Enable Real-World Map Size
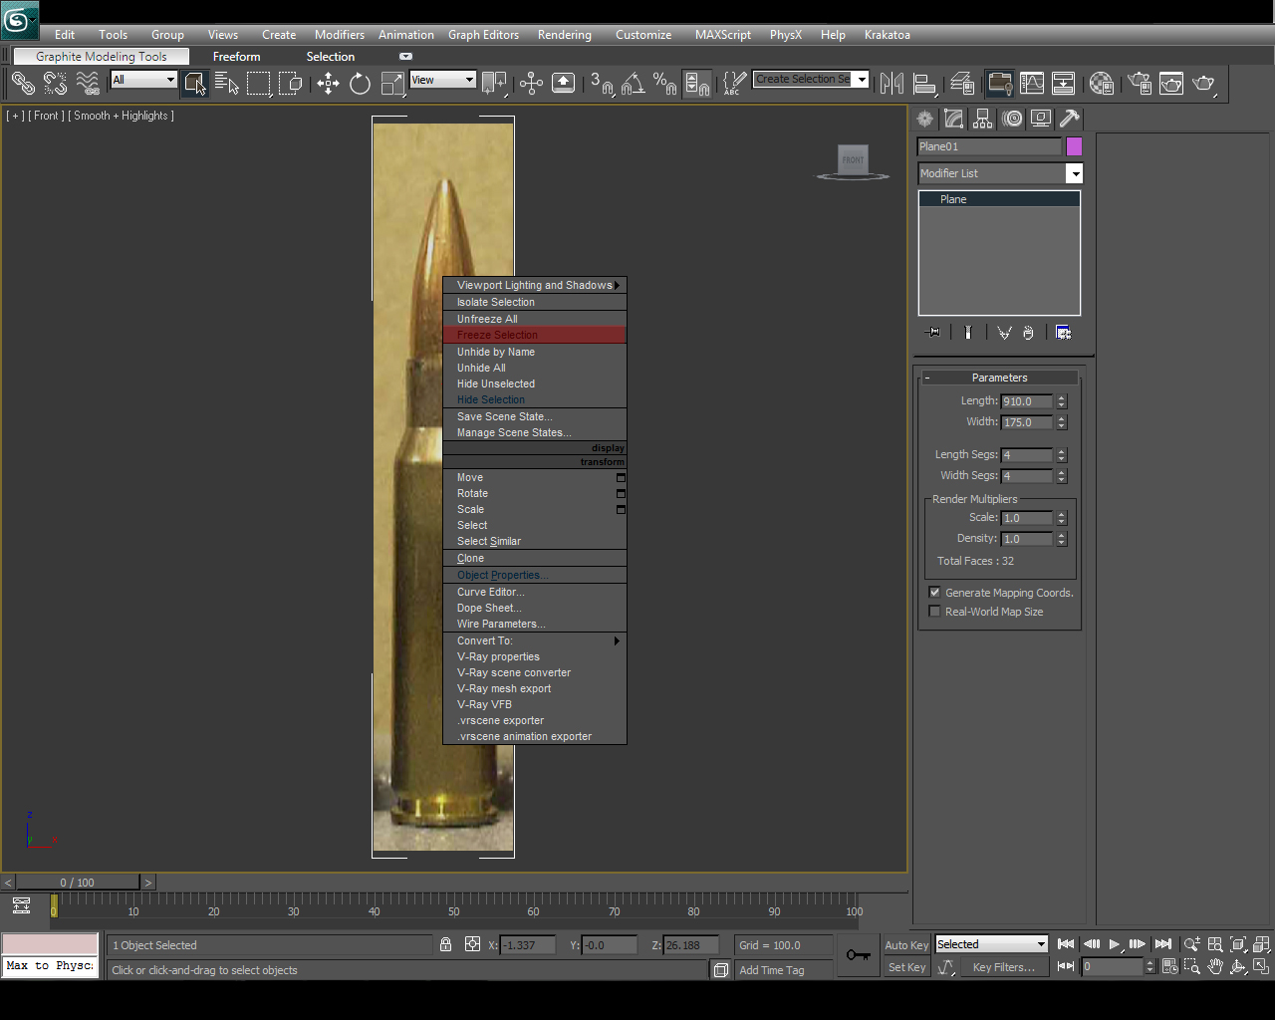The width and height of the screenshot is (1275, 1020). coord(934,611)
